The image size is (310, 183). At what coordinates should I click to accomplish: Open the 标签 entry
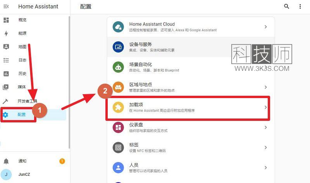pyautogui.click(x=191, y=147)
